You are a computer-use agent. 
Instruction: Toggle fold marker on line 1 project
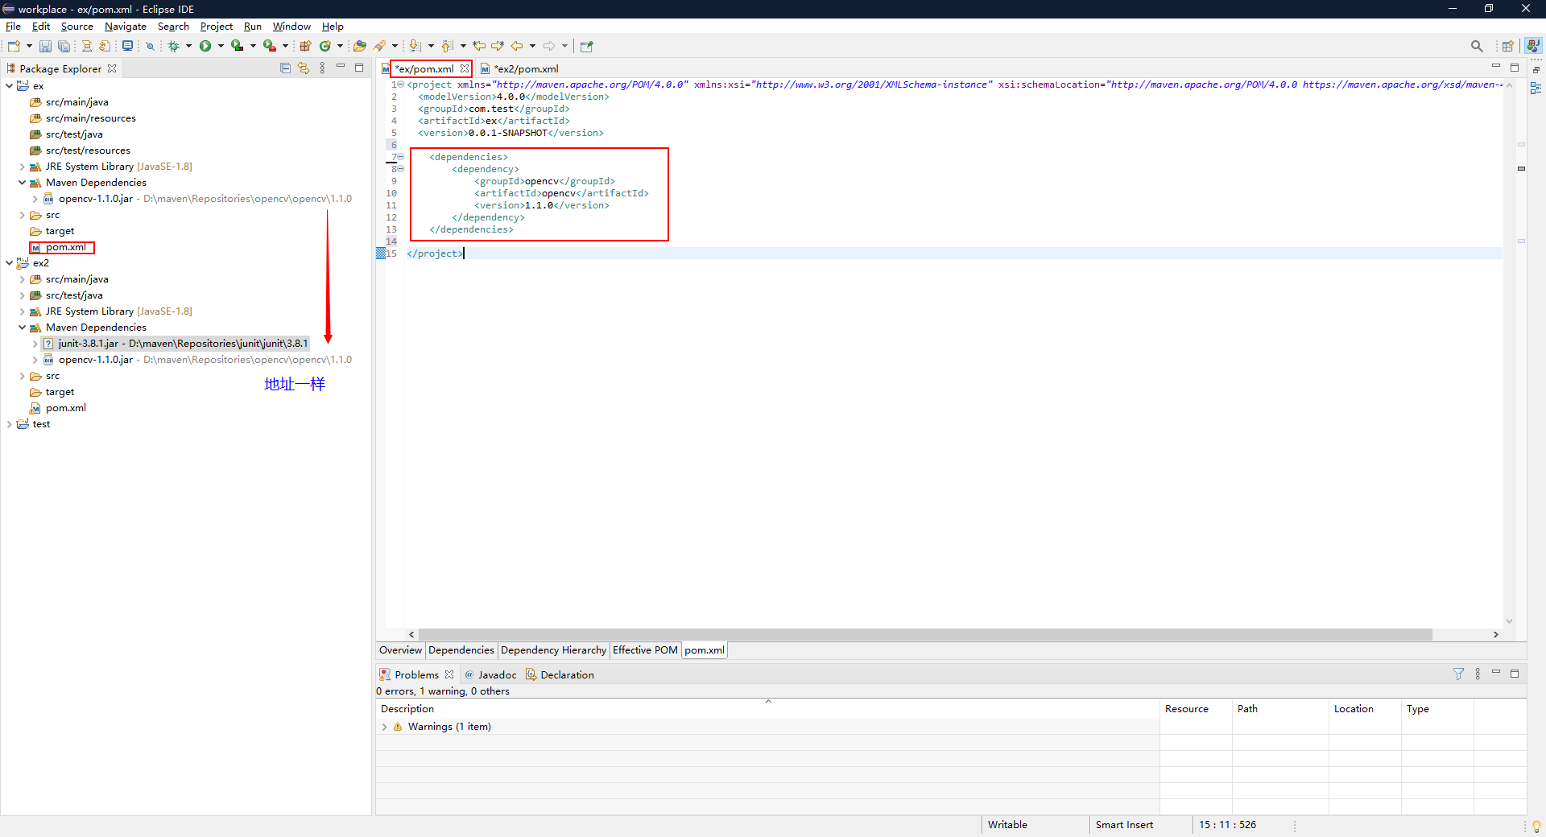click(x=400, y=85)
